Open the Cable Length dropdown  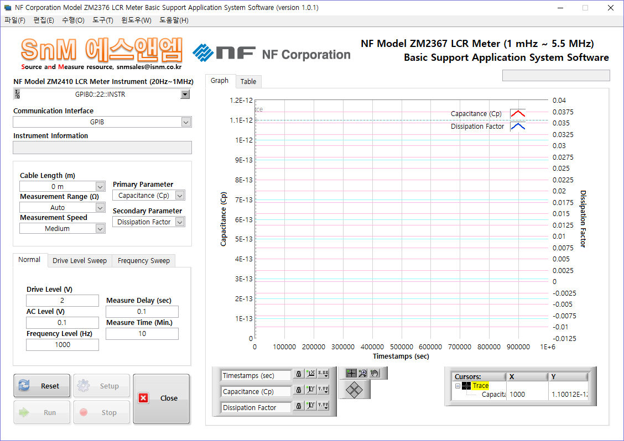tap(63, 186)
